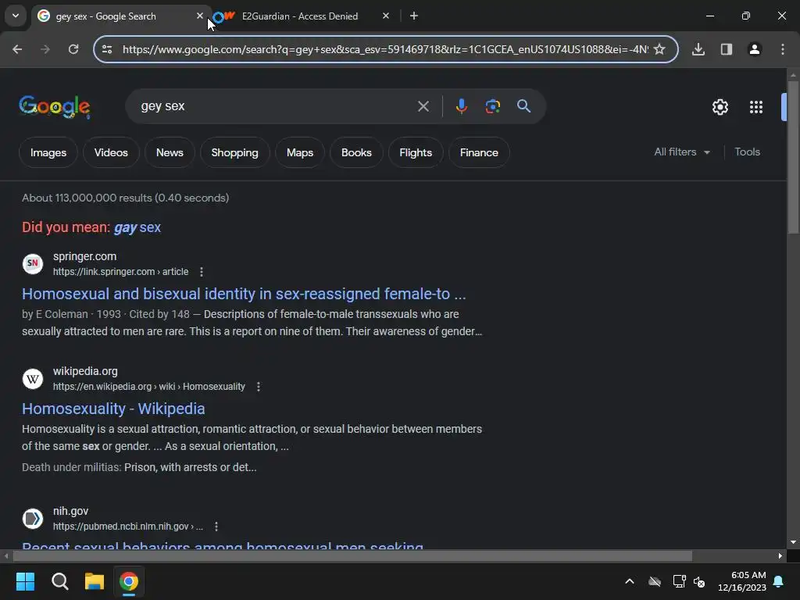Click the browser back arrow
Image resolution: width=800 pixels, height=600 pixels.
click(x=17, y=49)
